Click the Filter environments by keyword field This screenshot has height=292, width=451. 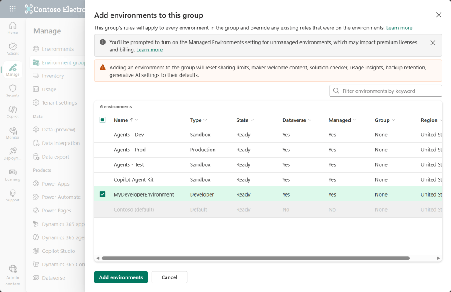click(386, 91)
